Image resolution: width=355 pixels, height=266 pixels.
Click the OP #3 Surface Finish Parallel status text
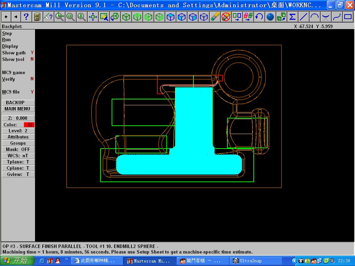[80, 246]
